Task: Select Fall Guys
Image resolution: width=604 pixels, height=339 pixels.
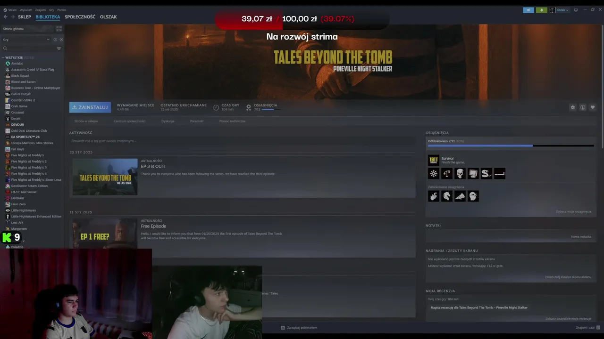Action: coord(17,149)
